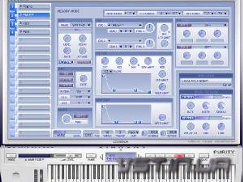Click the oscillator MIX knob
The width and height of the screenshot is (243, 182).
[164, 28]
